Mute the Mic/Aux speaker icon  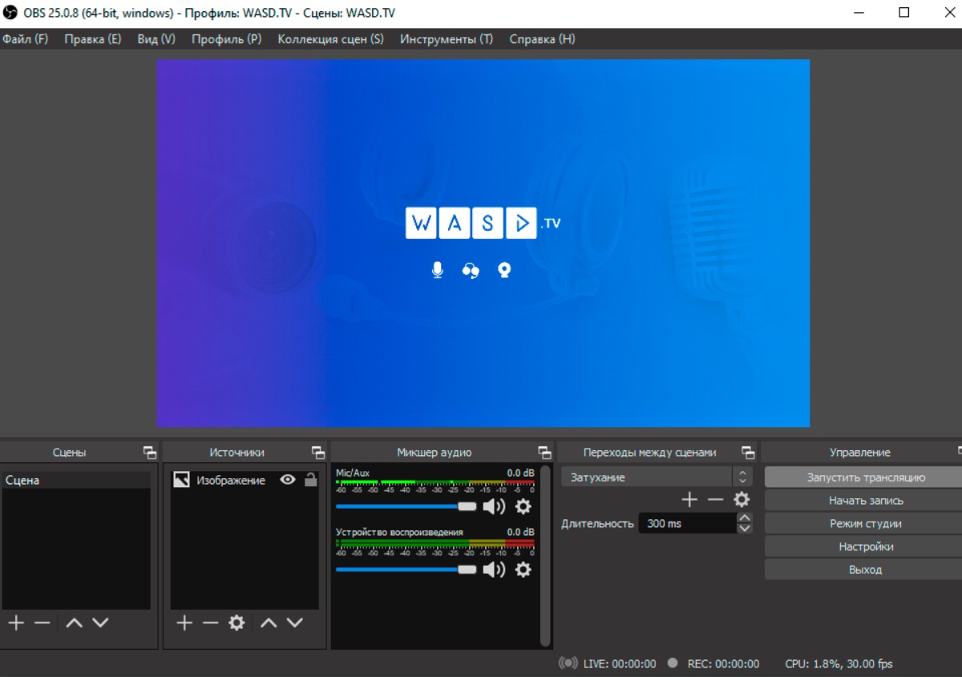(x=494, y=506)
